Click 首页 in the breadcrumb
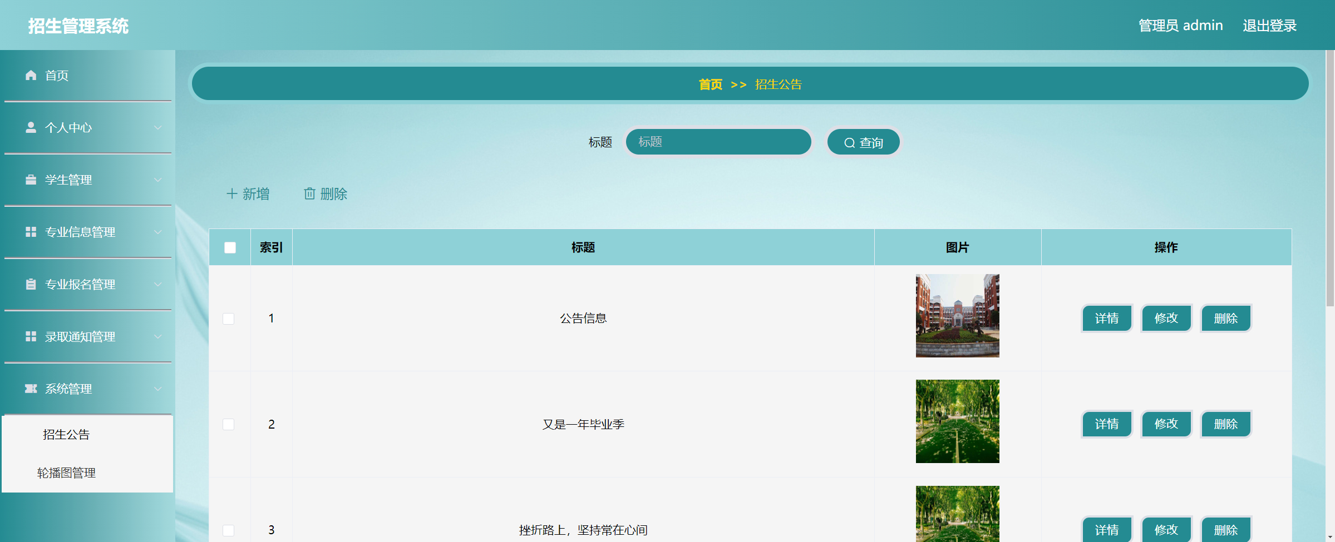The height and width of the screenshot is (542, 1335). [711, 84]
